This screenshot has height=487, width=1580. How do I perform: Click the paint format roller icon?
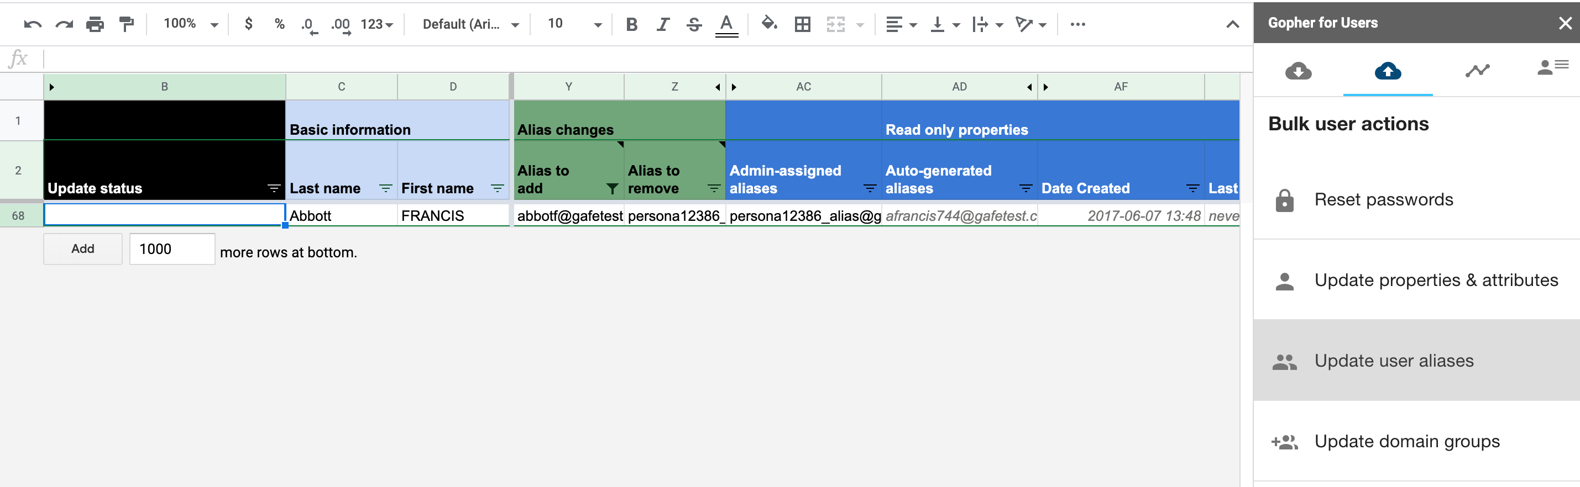point(127,24)
